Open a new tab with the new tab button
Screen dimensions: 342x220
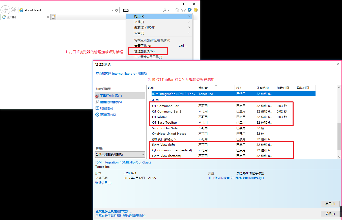(53, 16)
